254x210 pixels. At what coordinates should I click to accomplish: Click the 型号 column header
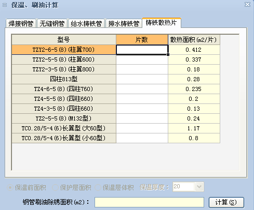point(64,40)
